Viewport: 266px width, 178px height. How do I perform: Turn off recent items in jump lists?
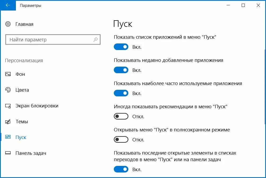click(121, 169)
